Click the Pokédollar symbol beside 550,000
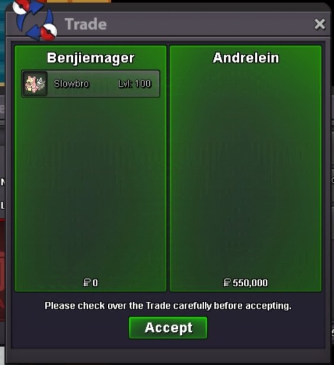This screenshot has width=334, height=365. [227, 283]
